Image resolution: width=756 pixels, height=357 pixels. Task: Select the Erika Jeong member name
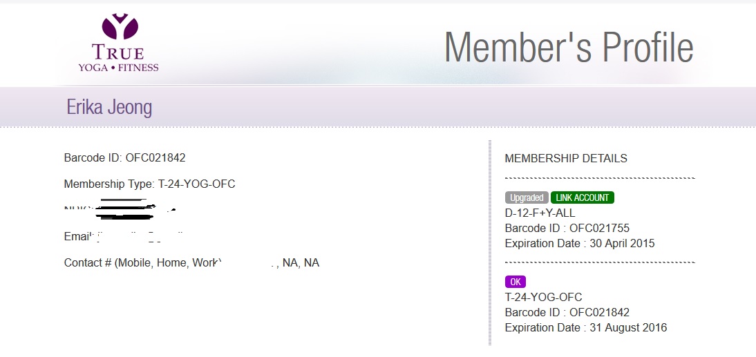click(x=109, y=107)
